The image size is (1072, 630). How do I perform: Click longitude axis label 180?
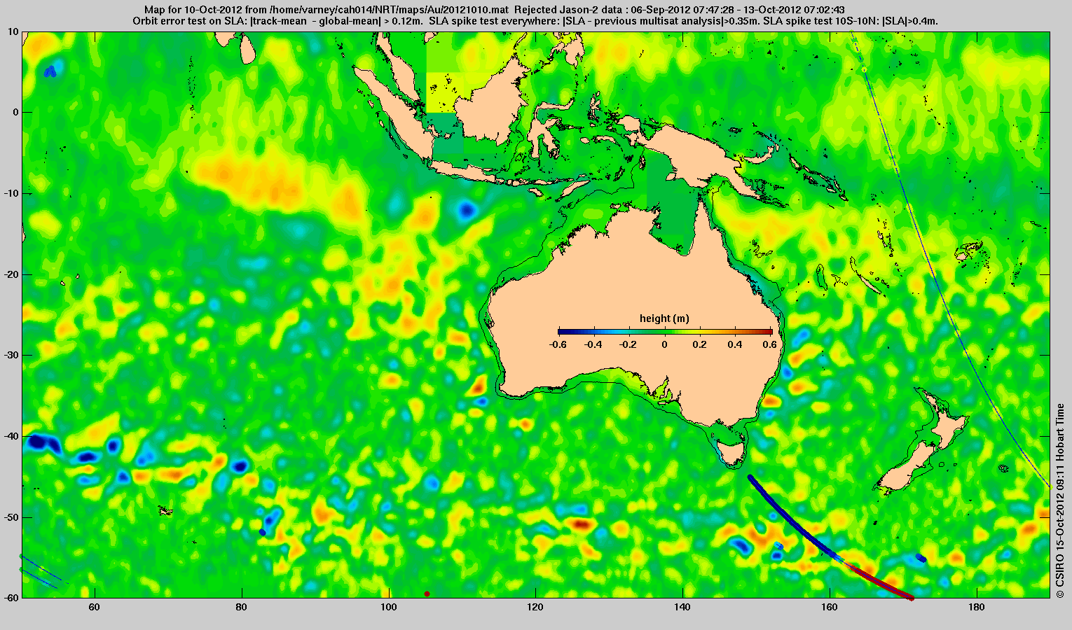tap(977, 607)
